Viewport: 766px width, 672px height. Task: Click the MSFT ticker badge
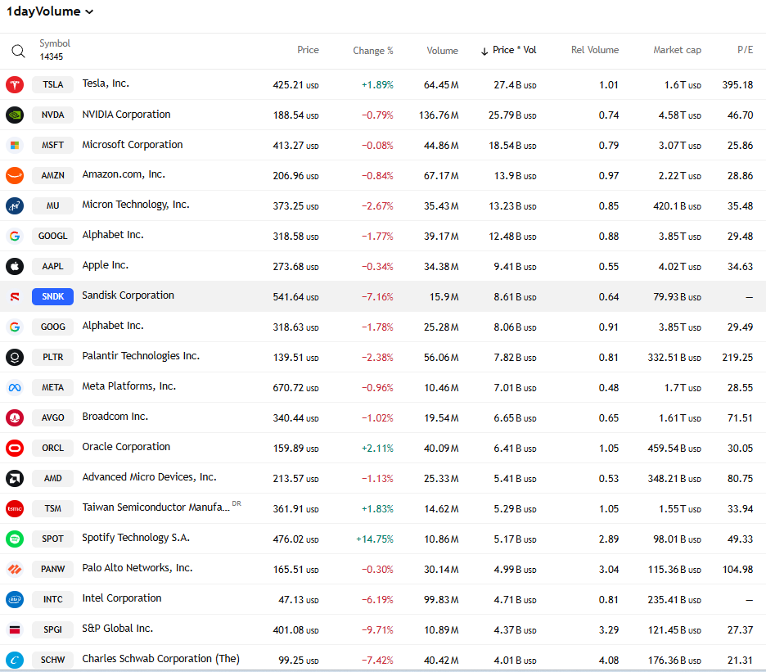52,145
